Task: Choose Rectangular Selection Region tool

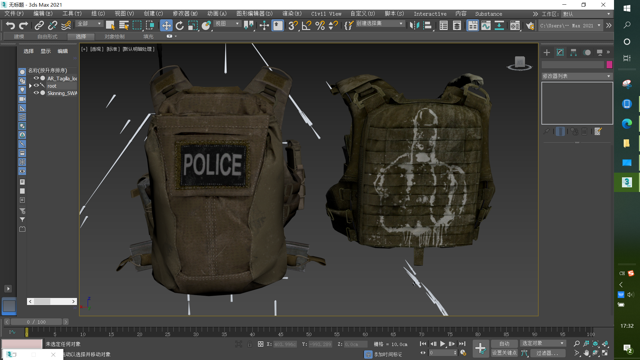Action: 137,25
